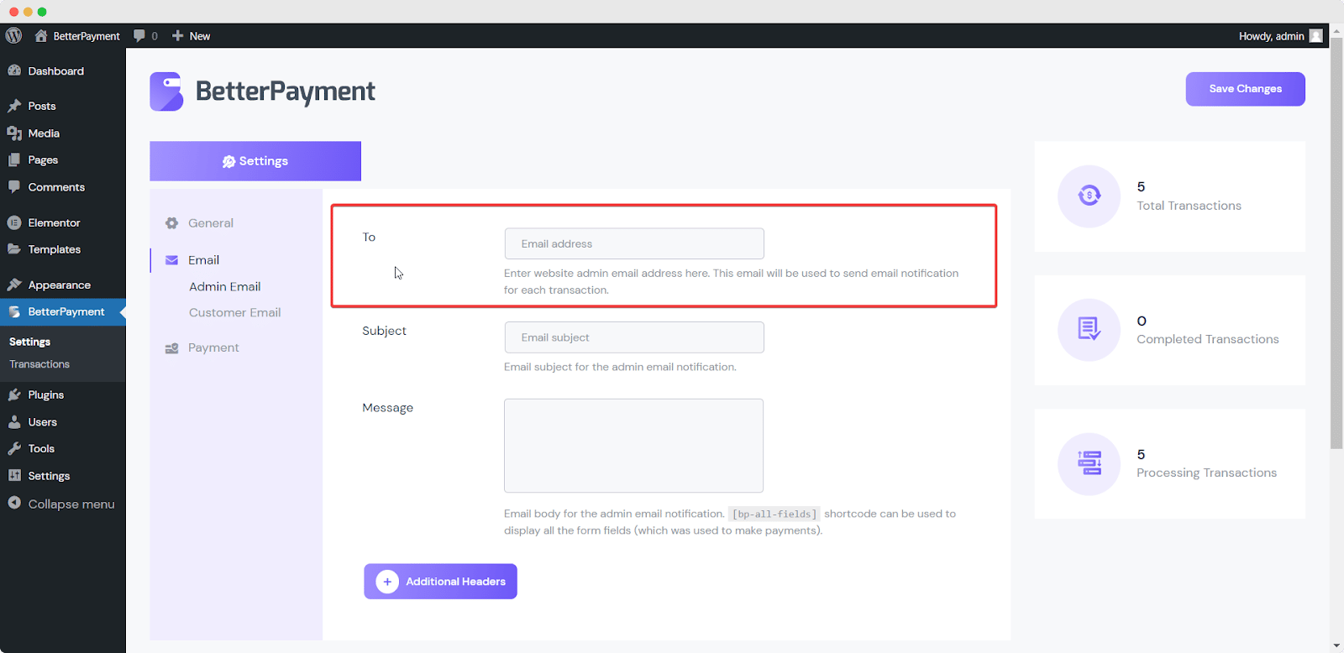Click the Tools wrench icon
1344x653 pixels.
14,448
